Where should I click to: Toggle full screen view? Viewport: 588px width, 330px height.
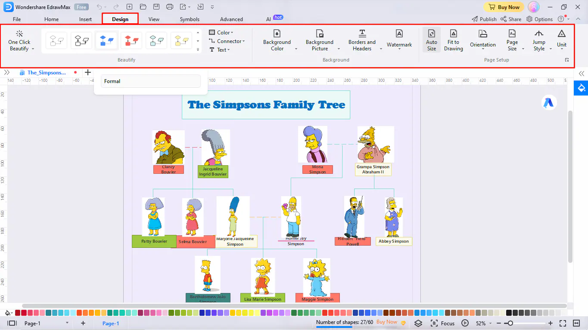tap(563, 323)
